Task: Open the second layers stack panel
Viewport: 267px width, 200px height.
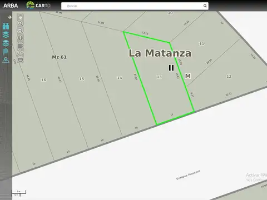Action: click(6, 43)
